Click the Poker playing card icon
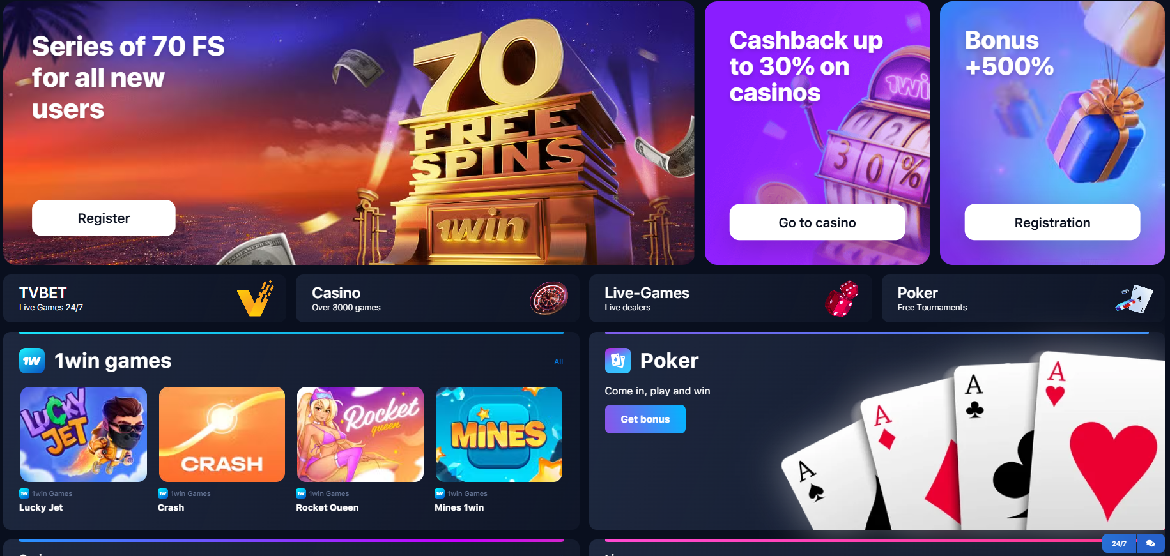 [1134, 298]
